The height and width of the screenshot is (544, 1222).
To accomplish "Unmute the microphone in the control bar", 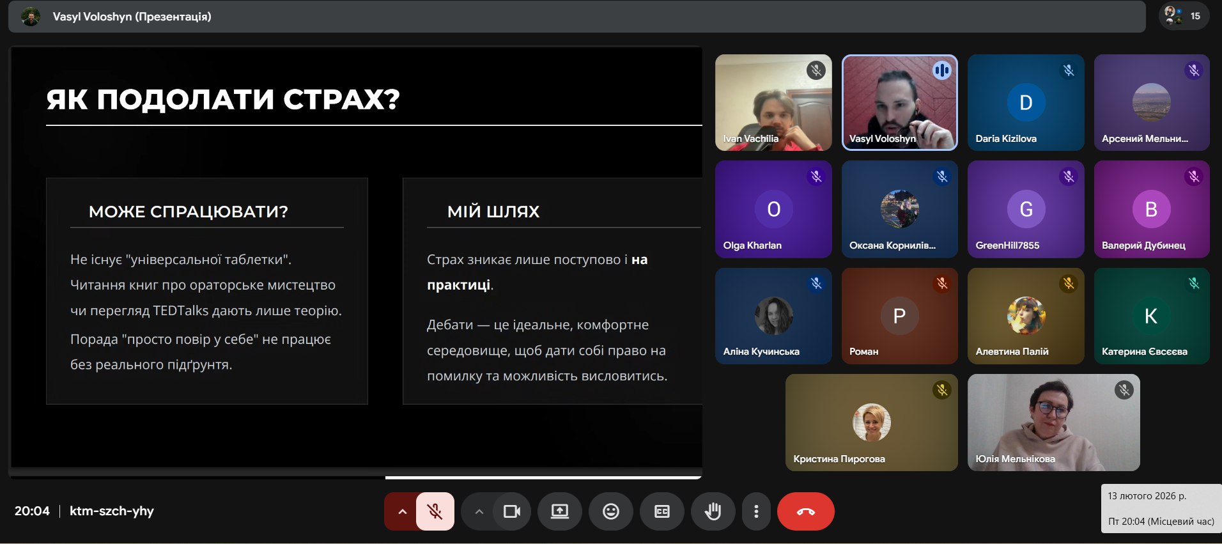I will point(435,511).
